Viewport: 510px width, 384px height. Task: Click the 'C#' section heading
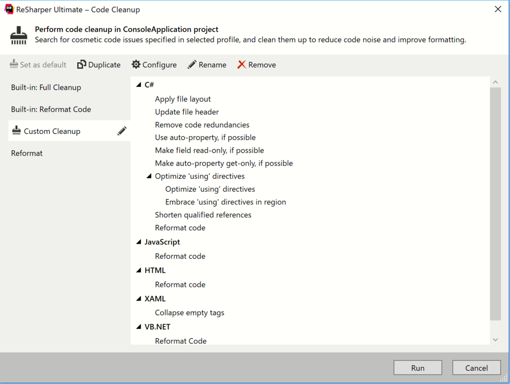click(x=149, y=85)
